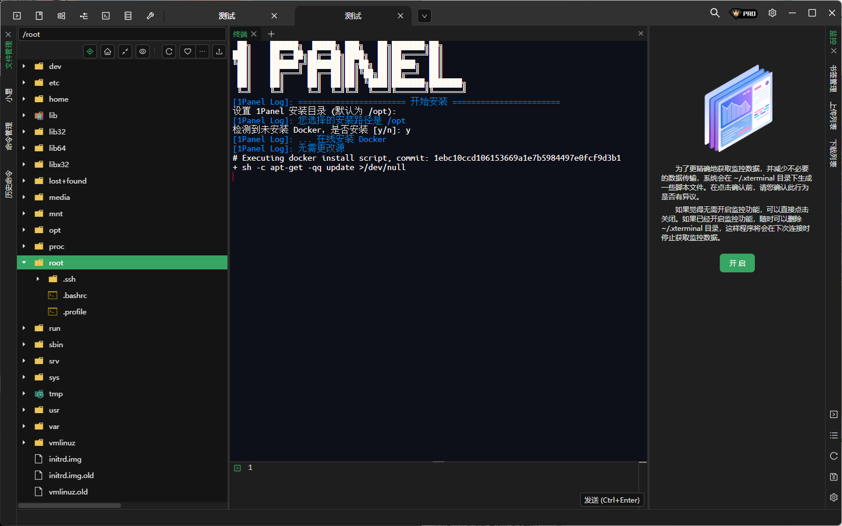This screenshot has width=842, height=526.
Task: Click the PRO crown badge
Action: 744,13
